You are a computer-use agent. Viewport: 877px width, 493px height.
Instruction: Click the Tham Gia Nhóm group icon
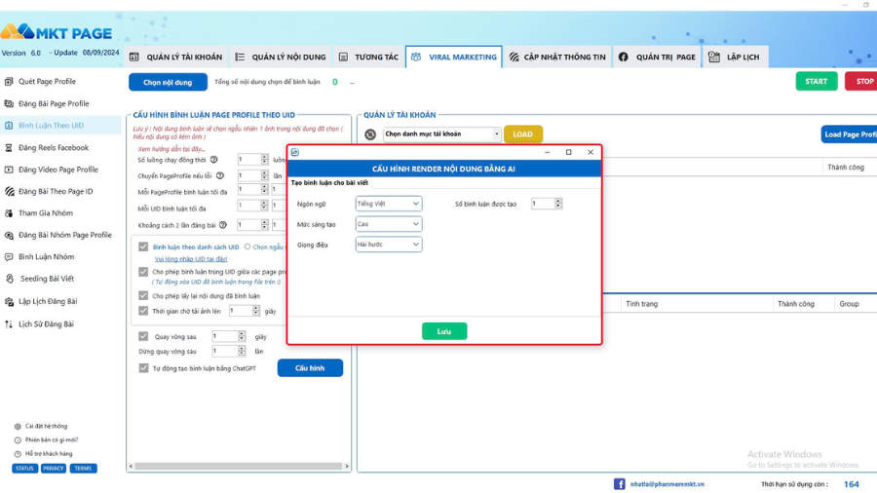[x=9, y=213]
